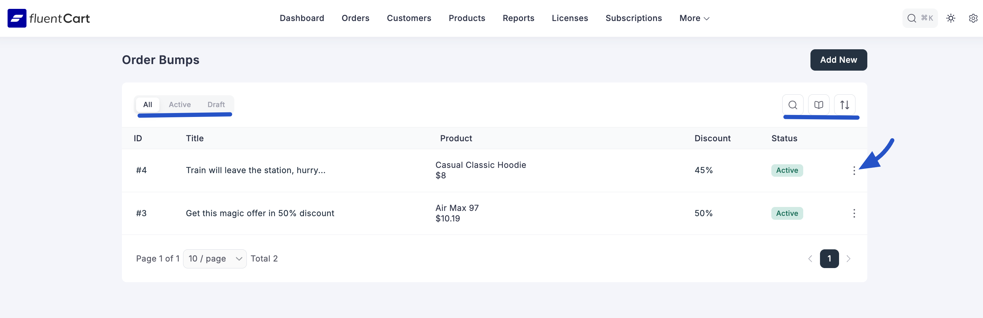The image size is (983, 318).
Task: Switch to the Active filter tab
Action: (180, 104)
